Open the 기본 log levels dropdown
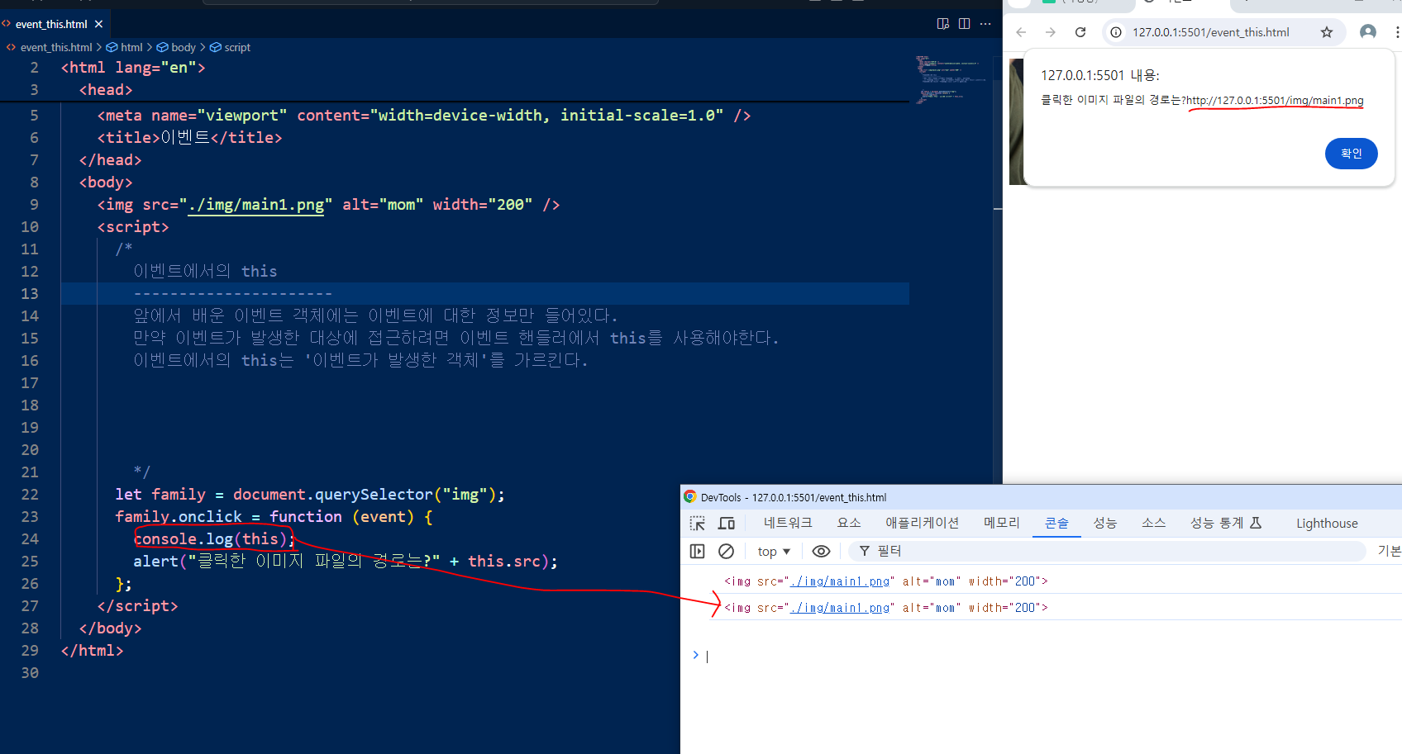This screenshot has width=1402, height=754. [1389, 551]
